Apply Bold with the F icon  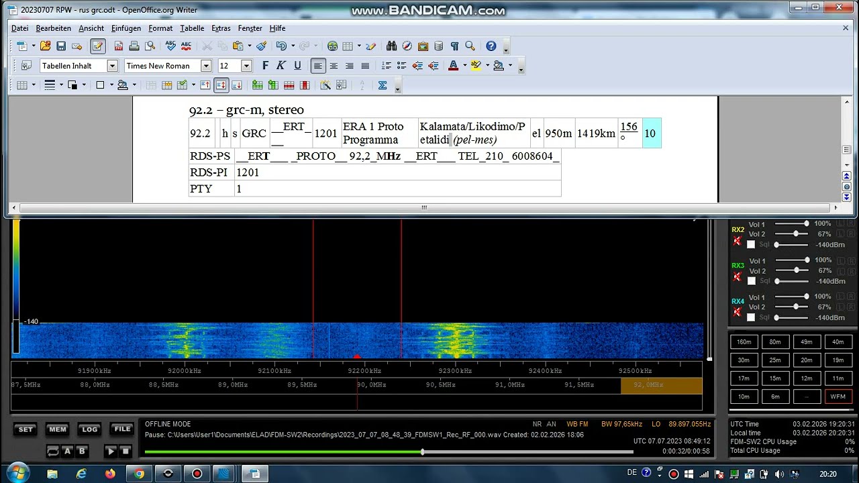[266, 66]
